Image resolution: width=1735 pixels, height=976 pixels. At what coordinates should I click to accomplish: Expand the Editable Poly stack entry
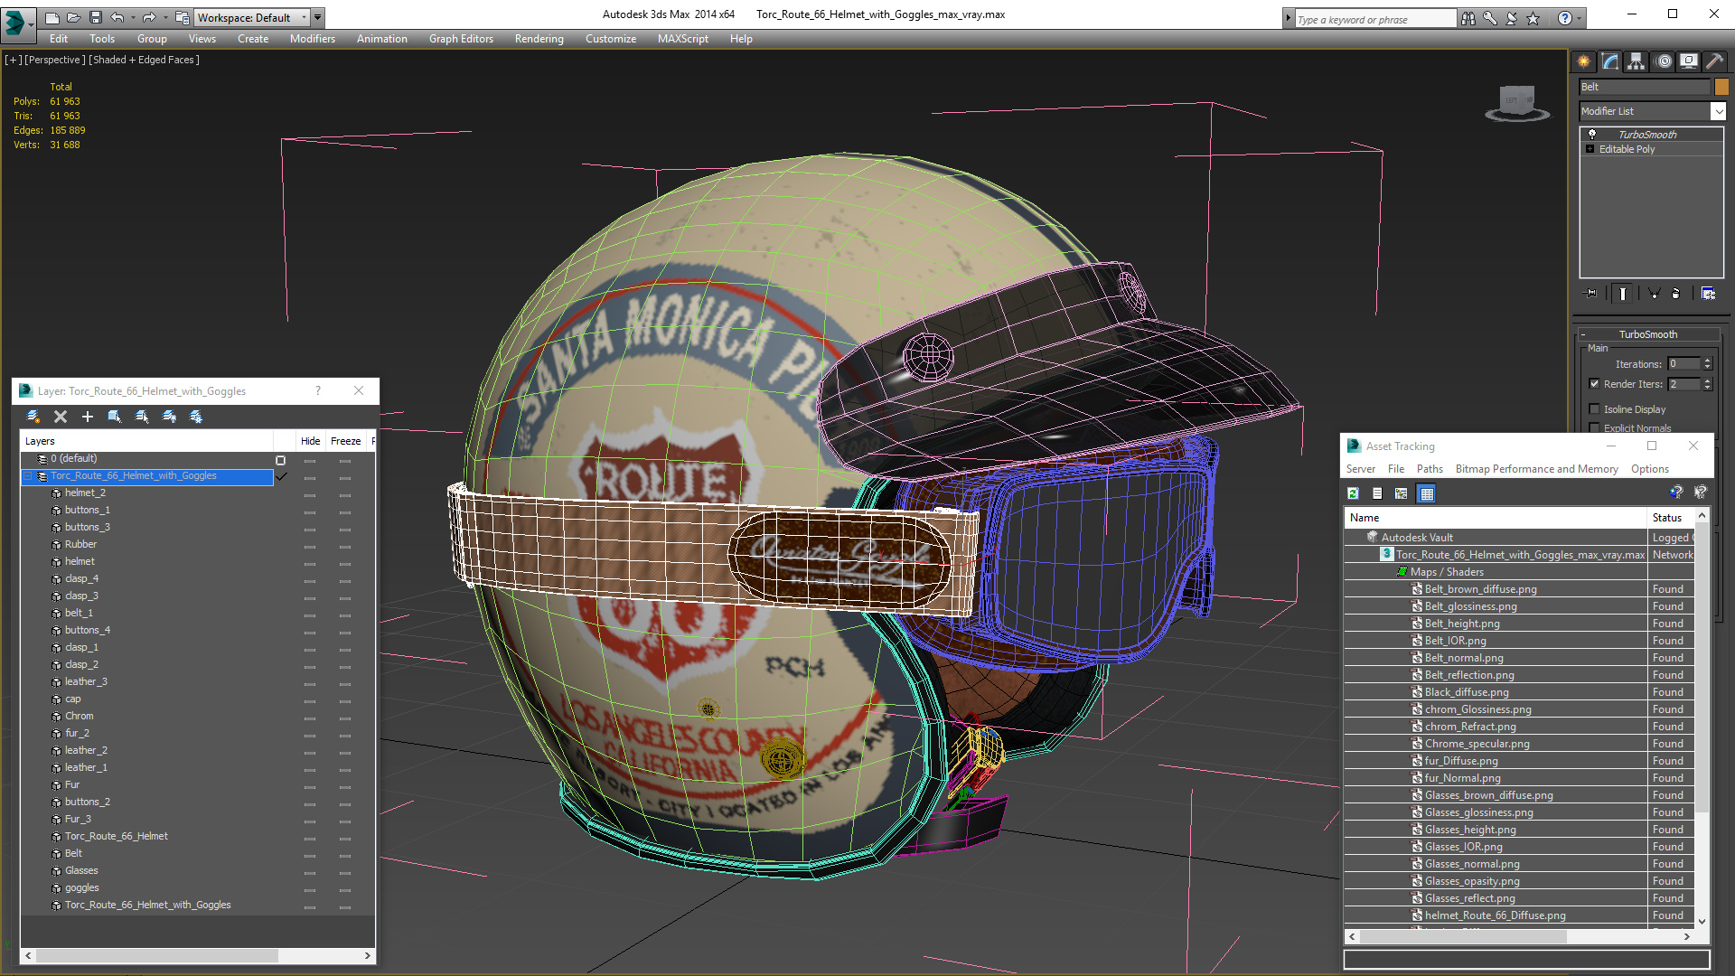pos(1590,149)
